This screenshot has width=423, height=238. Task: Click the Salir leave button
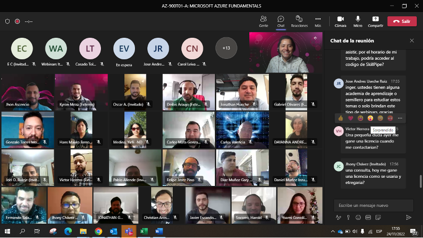(x=402, y=22)
